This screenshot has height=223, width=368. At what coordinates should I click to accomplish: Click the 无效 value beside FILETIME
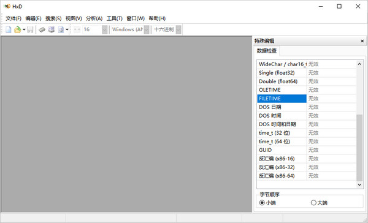313,99
